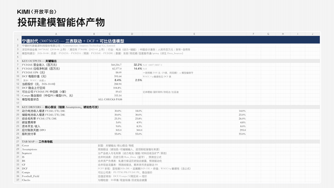Viewport: 334px width, 188px height.
Task: Select column E header
Action: (194, 34)
